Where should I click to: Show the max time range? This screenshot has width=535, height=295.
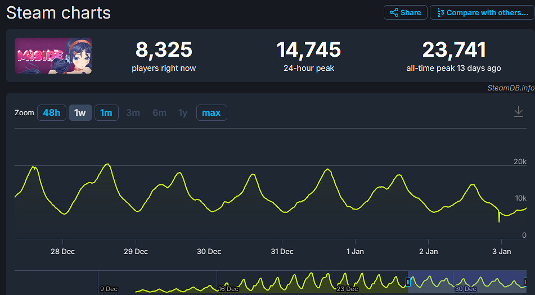(x=211, y=112)
